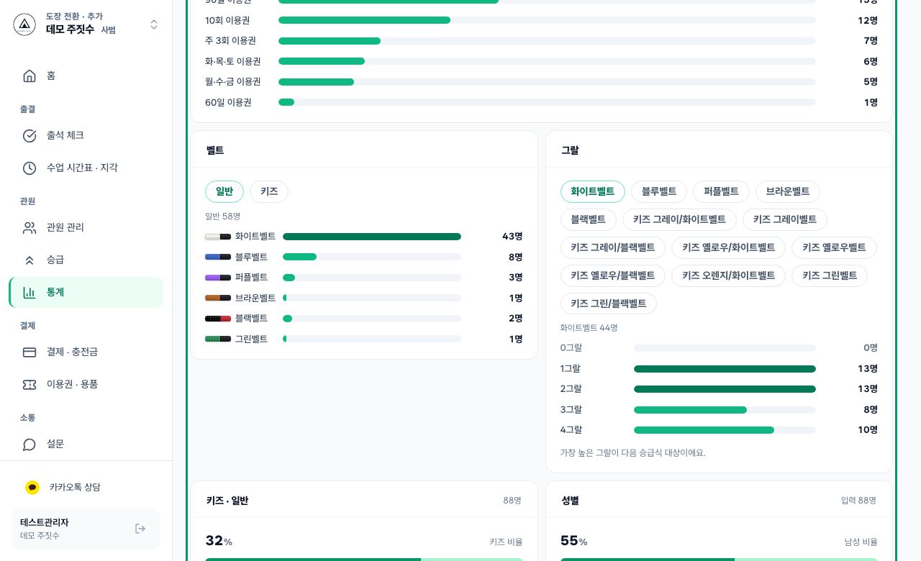Screen dimensions: 921x561
Task: Open 이용권 · 용품 ticket icon
Action: pyautogui.click(x=30, y=384)
